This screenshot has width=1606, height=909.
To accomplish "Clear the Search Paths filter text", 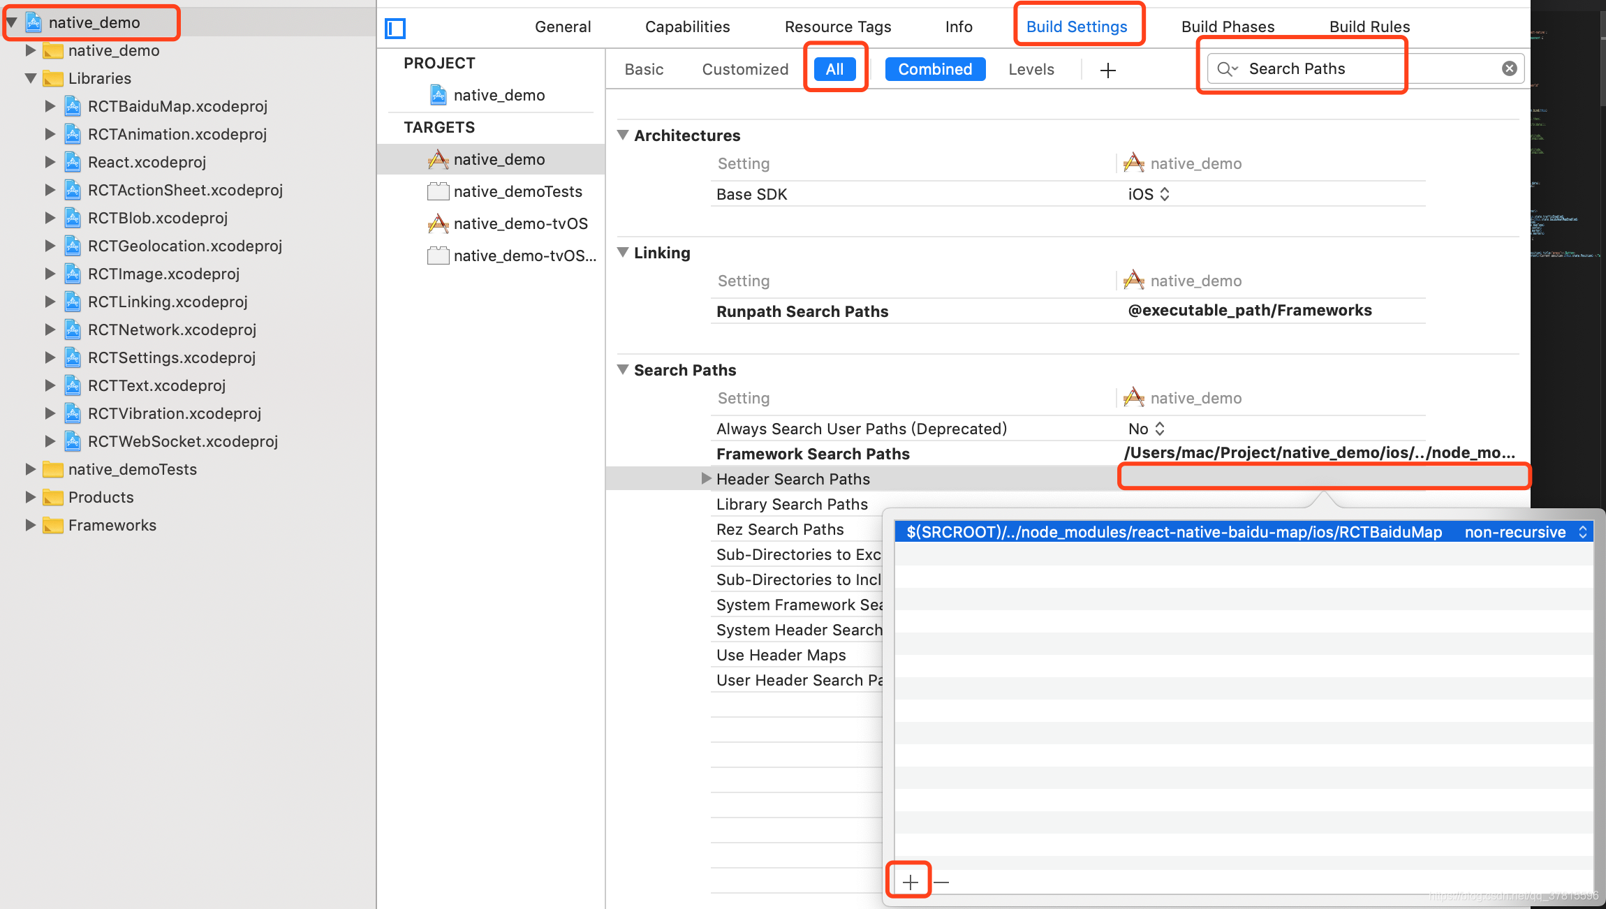I will 1509,68.
